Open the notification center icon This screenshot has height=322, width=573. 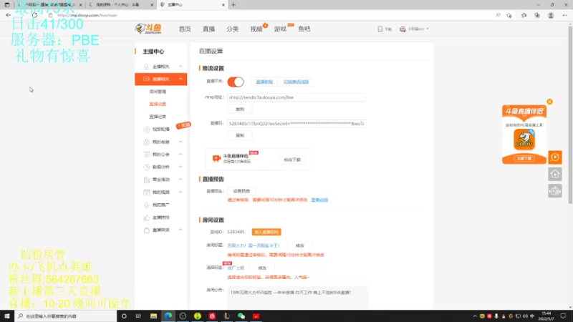tap(563, 316)
